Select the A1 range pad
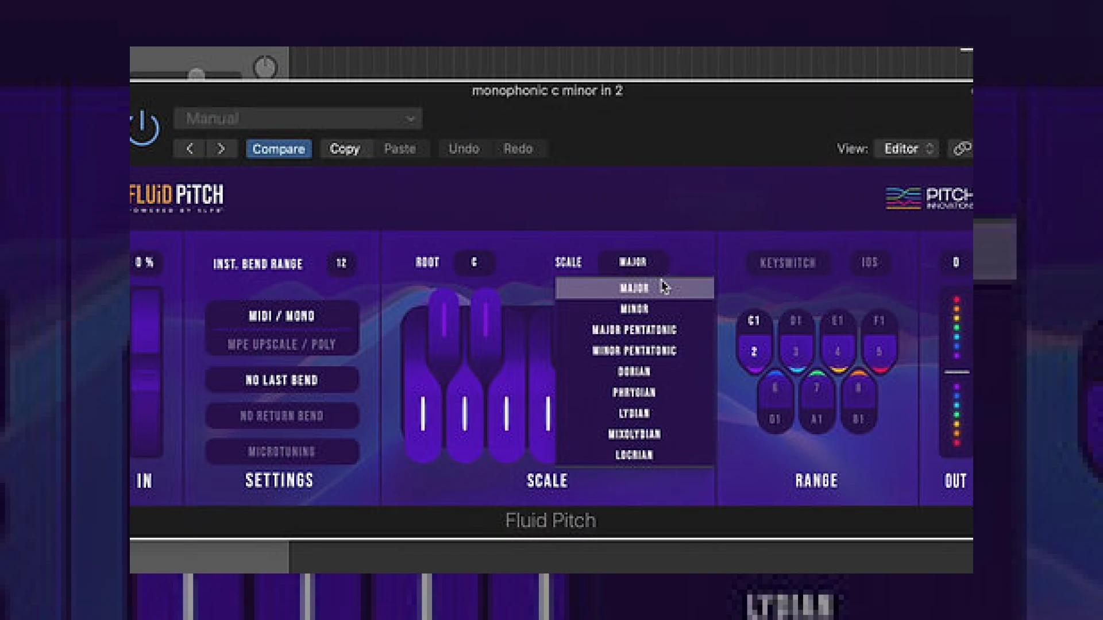The width and height of the screenshot is (1103, 620). pyautogui.click(x=816, y=402)
